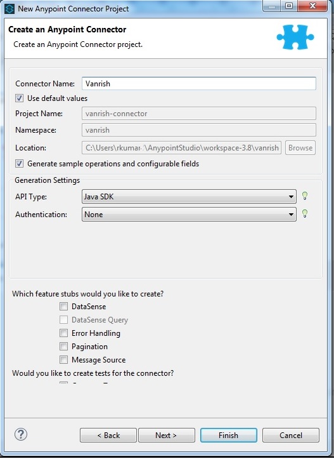Image resolution: width=334 pixels, height=459 pixels.
Task: Click the 'Location:' label
Action: pyautogui.click(x=30, y=148)
